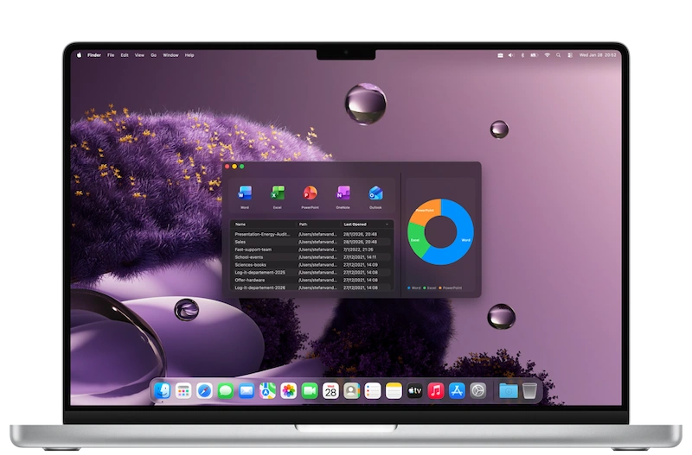Viewport: 692px width, 455px height.
Task: Open the Music app in the Dock
Action: (x=436, y=391)
